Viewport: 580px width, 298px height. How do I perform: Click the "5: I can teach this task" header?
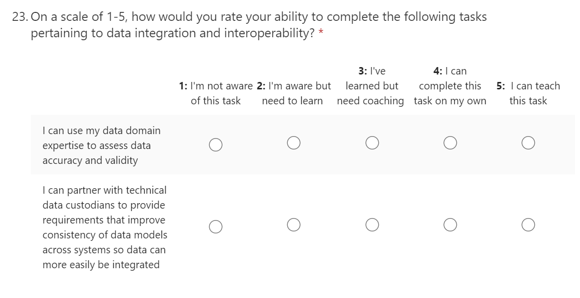pos(528,93)
